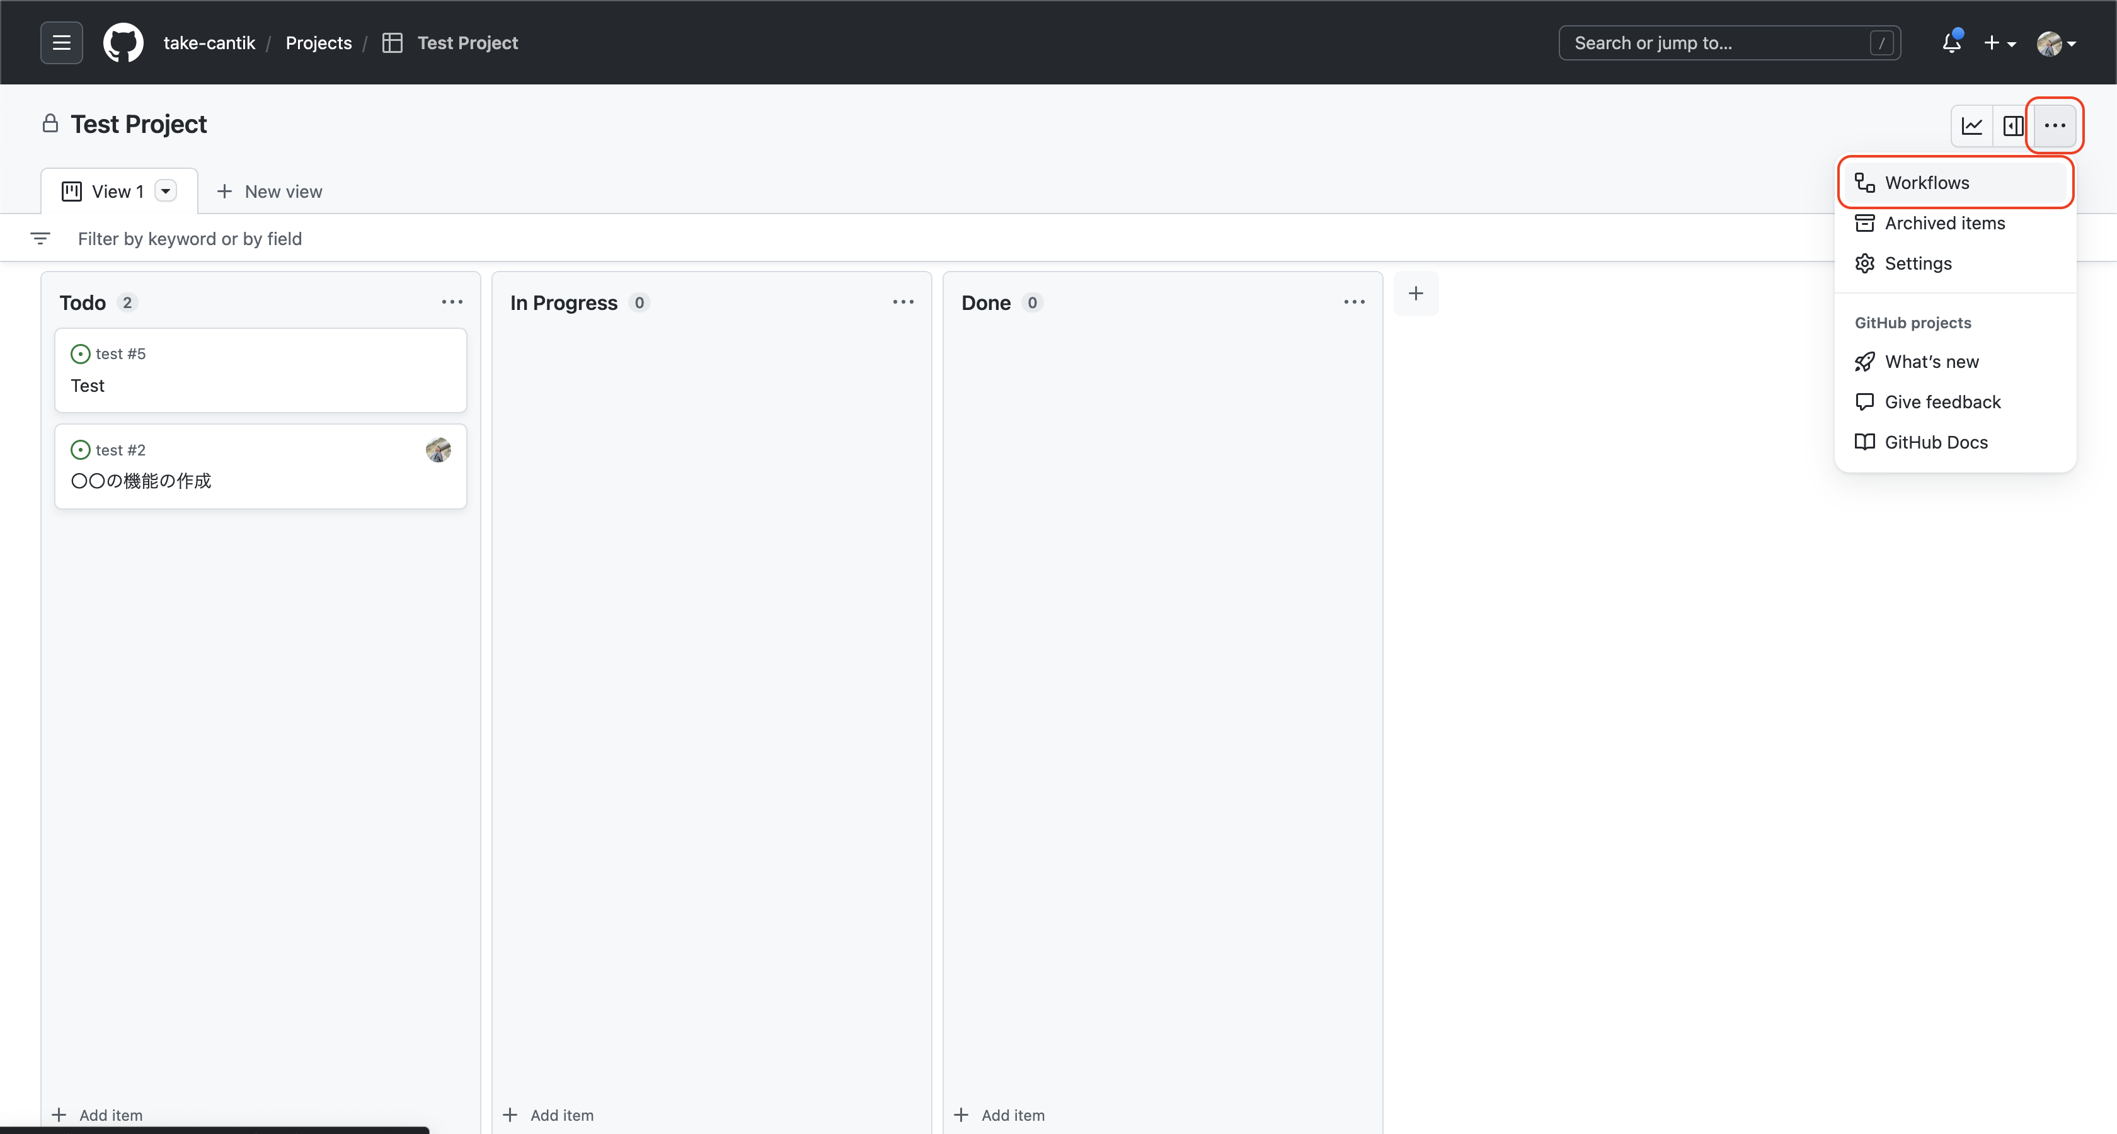
Task: Toggle the project details side panel icon
Action: (x=2012, y=126)
